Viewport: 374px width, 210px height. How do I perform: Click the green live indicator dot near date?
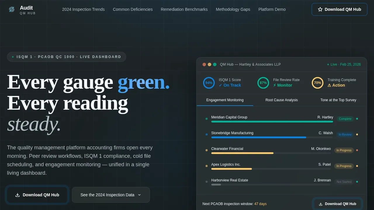328,64
